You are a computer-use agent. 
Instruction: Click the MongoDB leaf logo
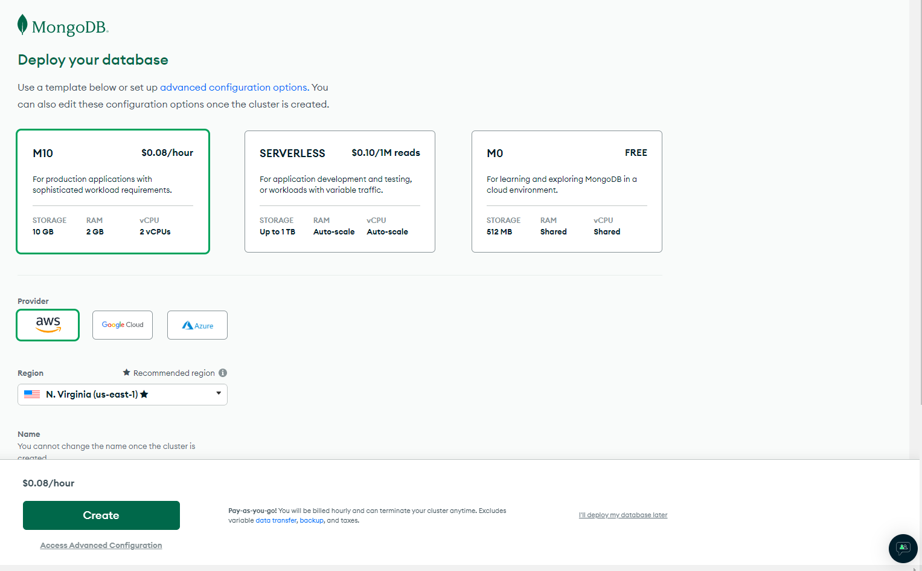coord(22,25)
